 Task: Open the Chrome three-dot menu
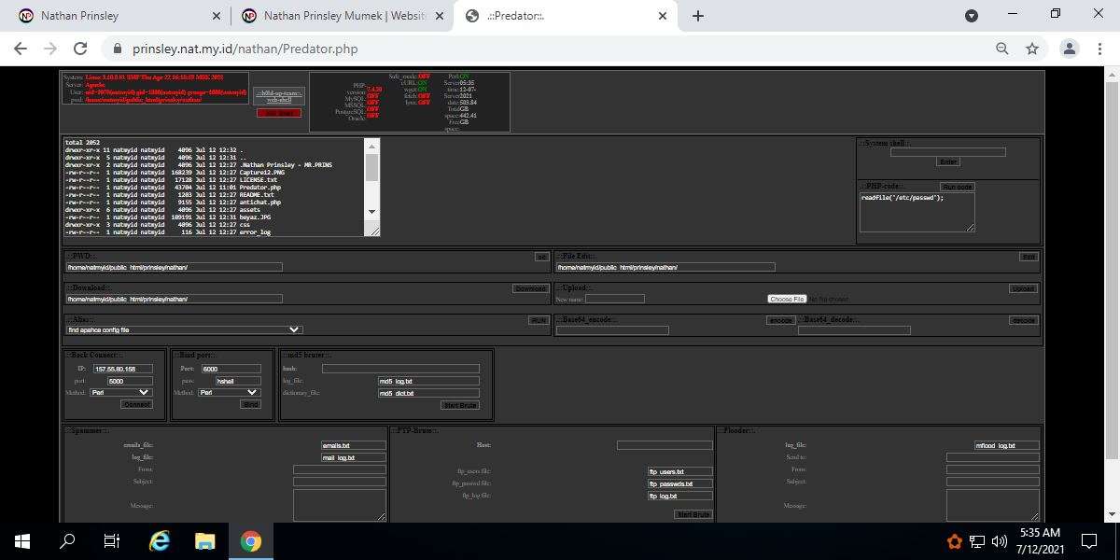click(x=1099, y=49)
